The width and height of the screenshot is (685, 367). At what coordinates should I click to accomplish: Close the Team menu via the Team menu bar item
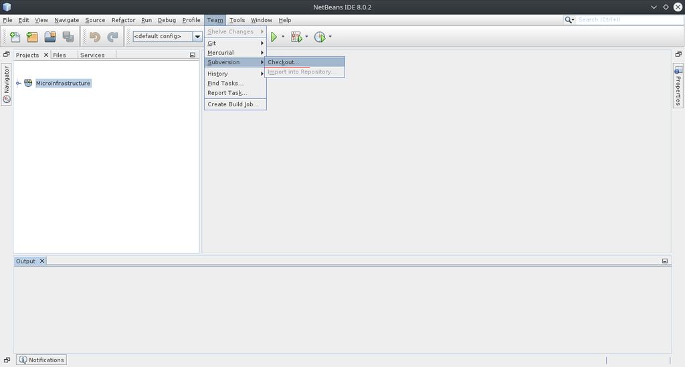point(215,20)
